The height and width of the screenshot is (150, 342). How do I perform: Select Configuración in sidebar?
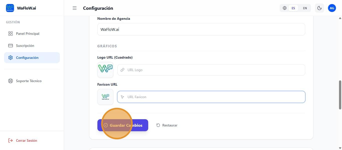(27, 58)
